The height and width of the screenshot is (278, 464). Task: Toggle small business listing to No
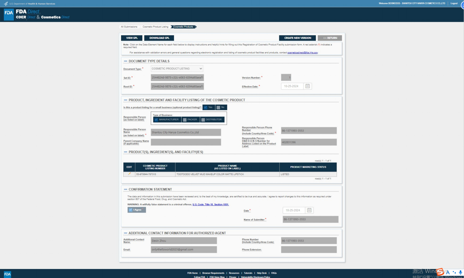point(221,107)
